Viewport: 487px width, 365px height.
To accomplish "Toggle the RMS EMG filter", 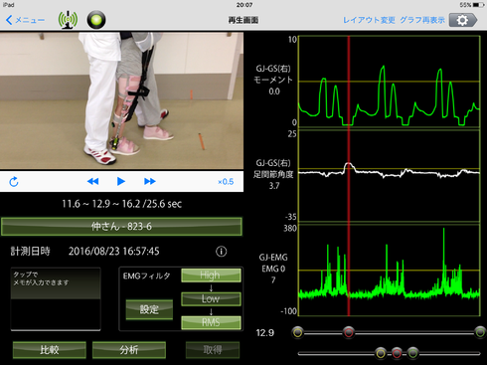I will 211,322.
